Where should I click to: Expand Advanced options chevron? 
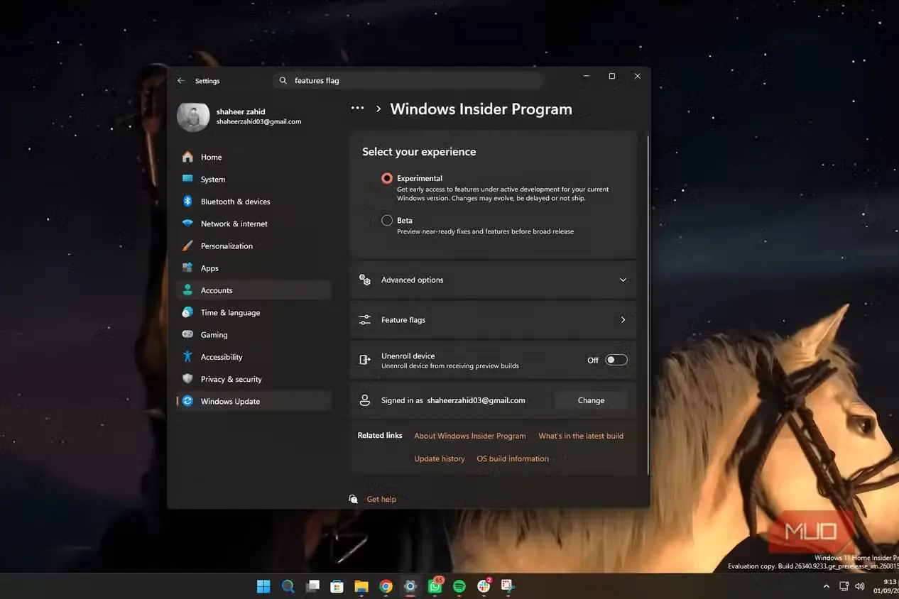[x=623, y=280]
